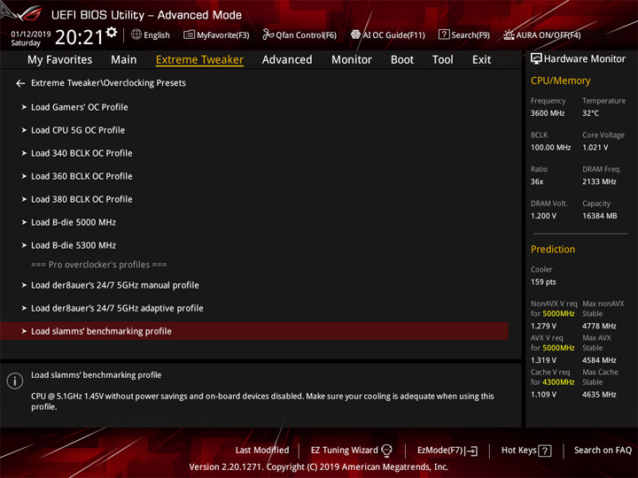The image size is (638, 478).
Task: Go back using the left arrow icon
Action: tap(20, 83)
